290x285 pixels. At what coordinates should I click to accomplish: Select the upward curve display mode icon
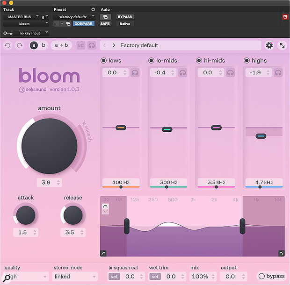tap(105, 206)
